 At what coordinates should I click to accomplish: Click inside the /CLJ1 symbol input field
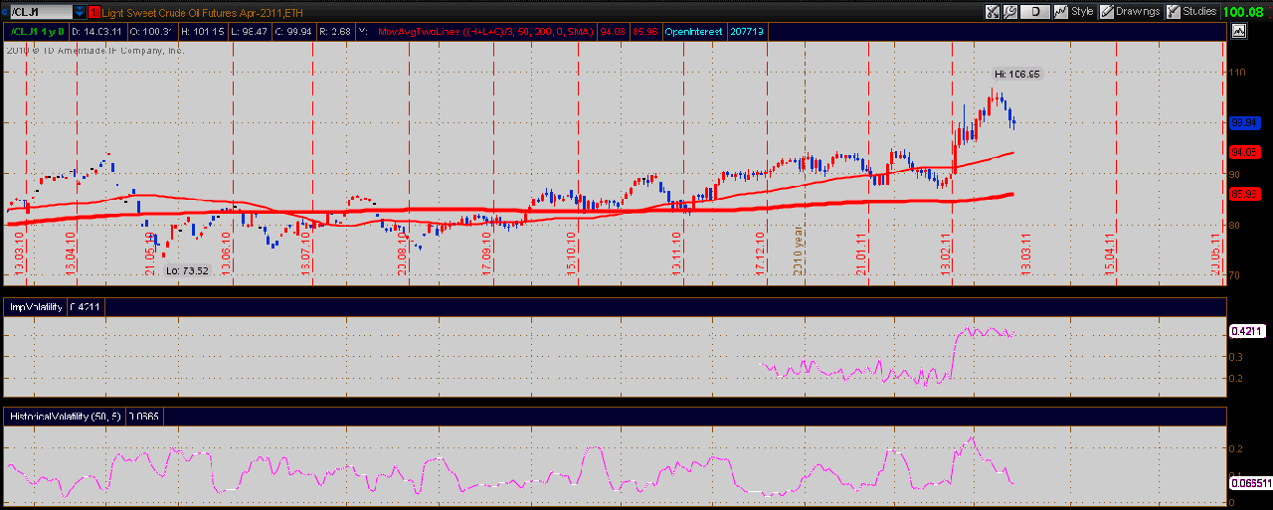click(x=38, y=12)
